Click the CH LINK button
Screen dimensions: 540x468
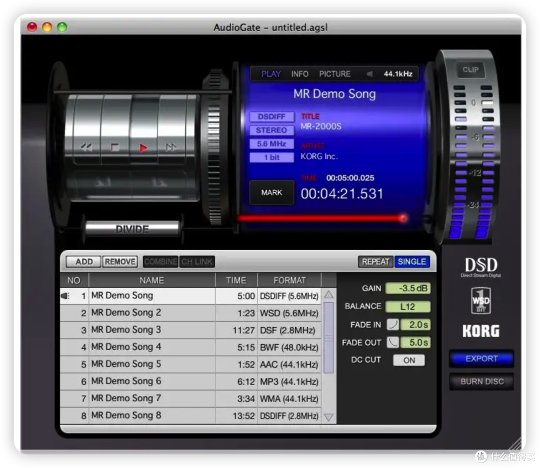197,262
